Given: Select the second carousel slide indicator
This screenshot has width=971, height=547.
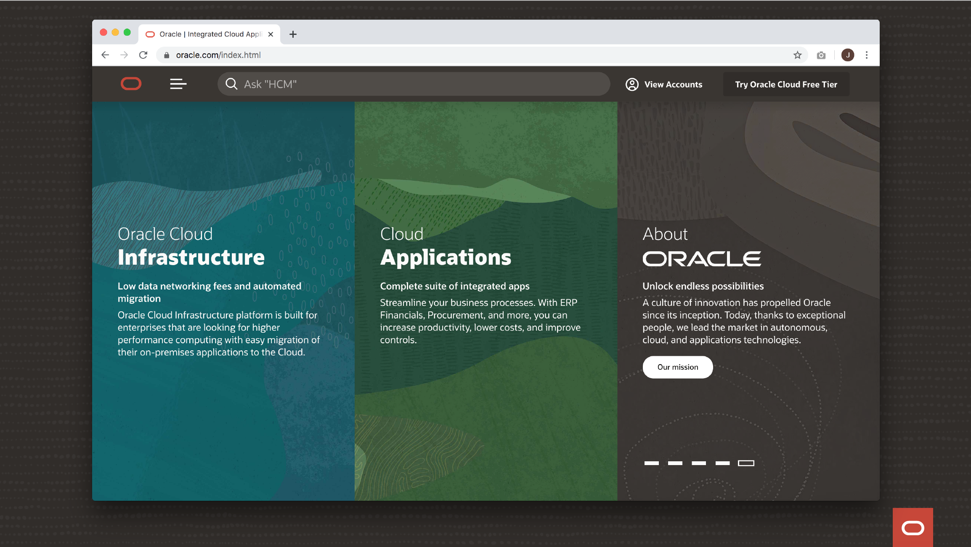Looking at the screenshot, I should [x=675, y=463].
